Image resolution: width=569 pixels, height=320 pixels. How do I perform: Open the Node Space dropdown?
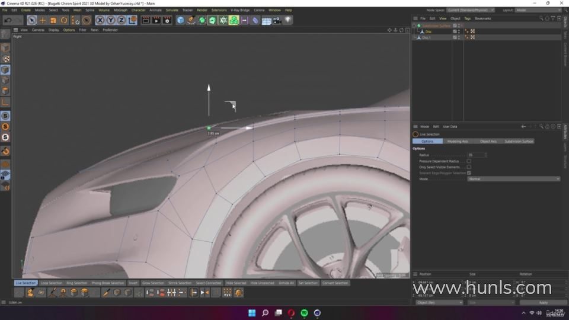click(470, 10)
